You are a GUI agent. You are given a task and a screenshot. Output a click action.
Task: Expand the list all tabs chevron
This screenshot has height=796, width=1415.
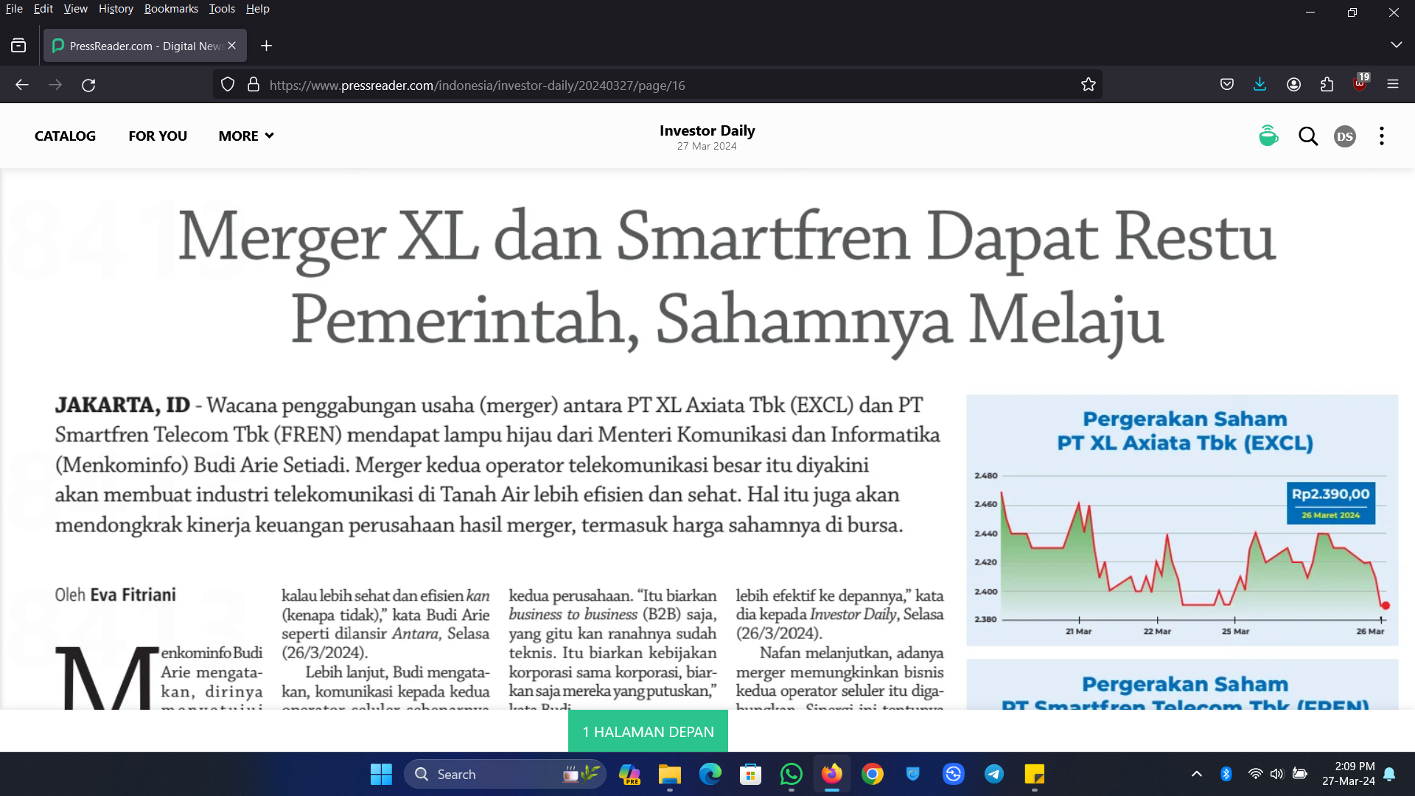pos(1397,45)
